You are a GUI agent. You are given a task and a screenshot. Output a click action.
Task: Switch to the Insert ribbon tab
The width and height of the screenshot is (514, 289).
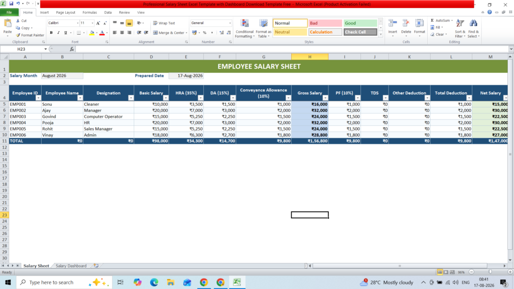click(x=44, y=13)
